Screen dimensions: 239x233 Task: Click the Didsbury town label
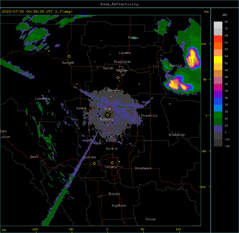pos(106,119)
